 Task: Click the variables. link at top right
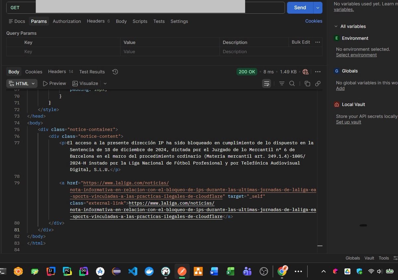coord(344,10)
